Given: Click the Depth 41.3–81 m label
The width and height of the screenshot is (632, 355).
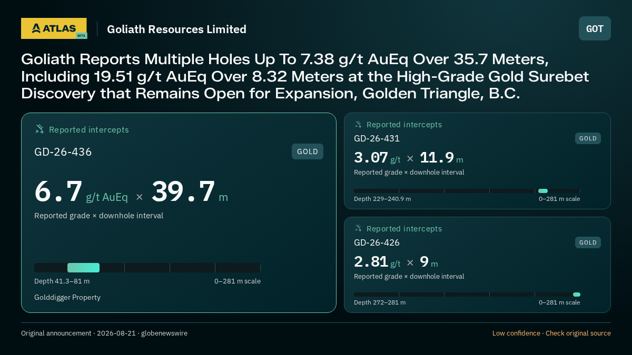Looking at the screenshot, I should pyautogui.click(x=62, y=281).
